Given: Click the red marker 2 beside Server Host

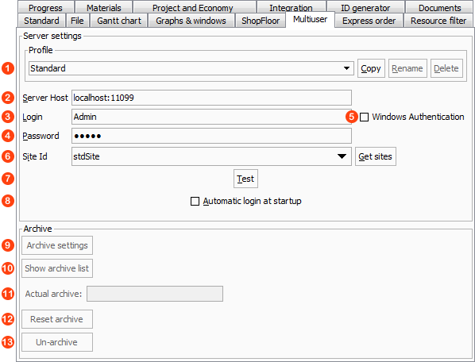Looking at the screenshot, I should [x=8, y=98].
